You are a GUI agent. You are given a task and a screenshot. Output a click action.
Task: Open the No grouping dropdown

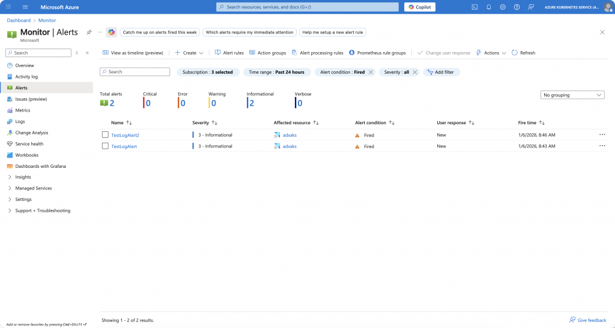coord(572,95)
